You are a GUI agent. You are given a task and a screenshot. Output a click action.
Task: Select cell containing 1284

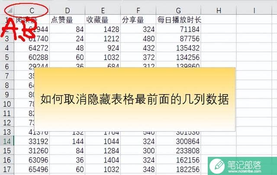click(103, 151)
